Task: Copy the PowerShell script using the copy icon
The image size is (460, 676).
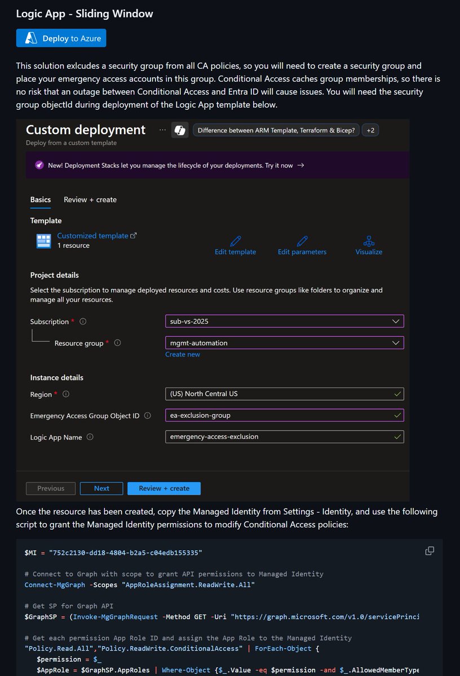Action: 430,550
